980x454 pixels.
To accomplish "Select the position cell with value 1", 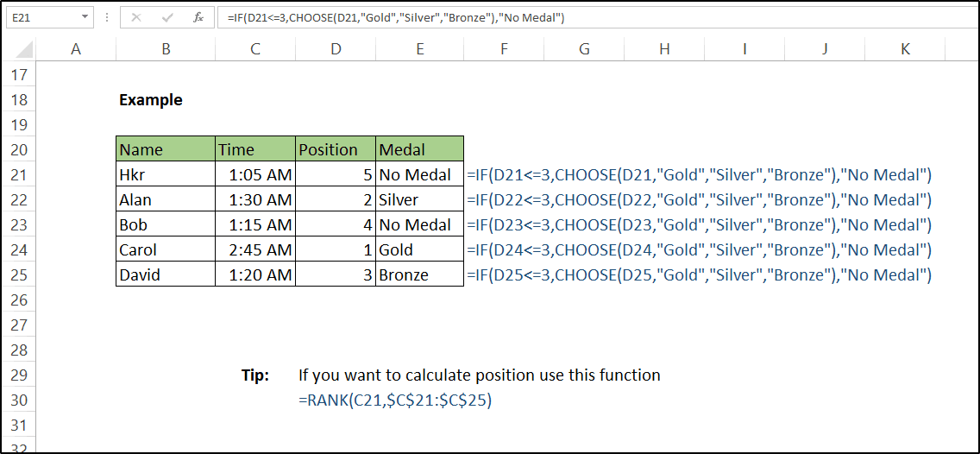I will [336, 250].
